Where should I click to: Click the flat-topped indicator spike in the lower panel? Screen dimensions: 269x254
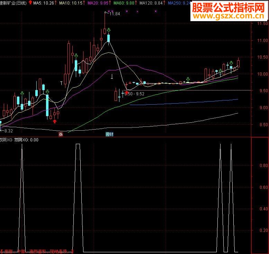click(x=78, y=198)
